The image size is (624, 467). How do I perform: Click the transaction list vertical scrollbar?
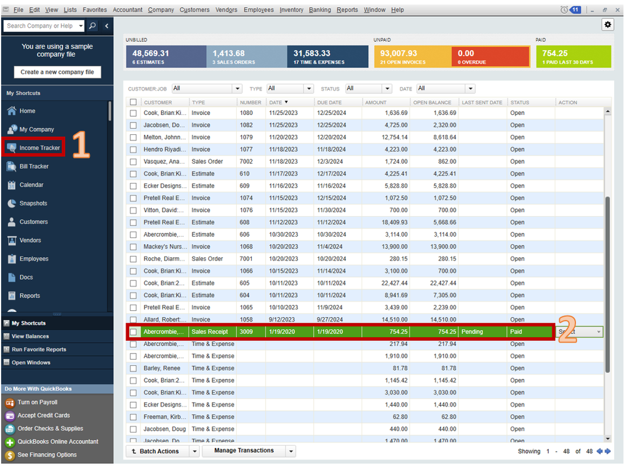607,285
